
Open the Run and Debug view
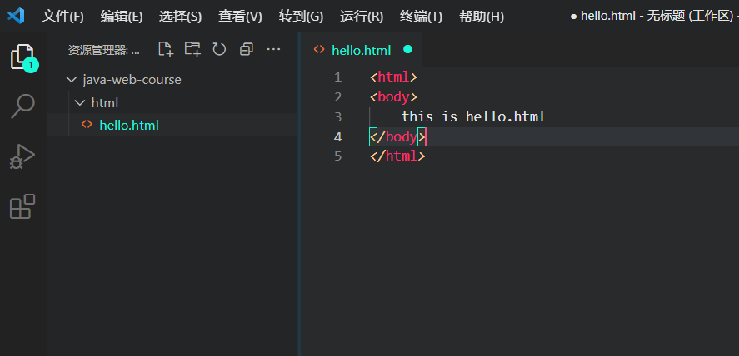click(x=22, y=156)
